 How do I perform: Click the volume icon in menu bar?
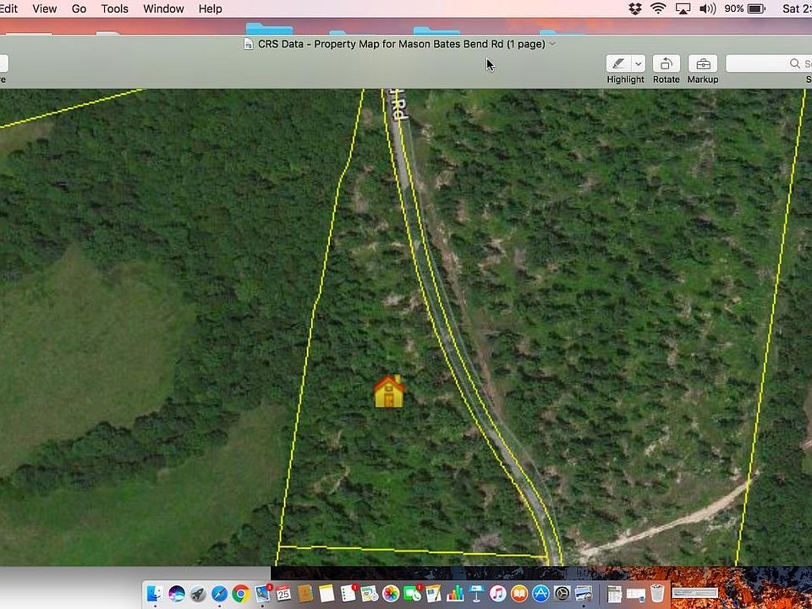point(707,8)
